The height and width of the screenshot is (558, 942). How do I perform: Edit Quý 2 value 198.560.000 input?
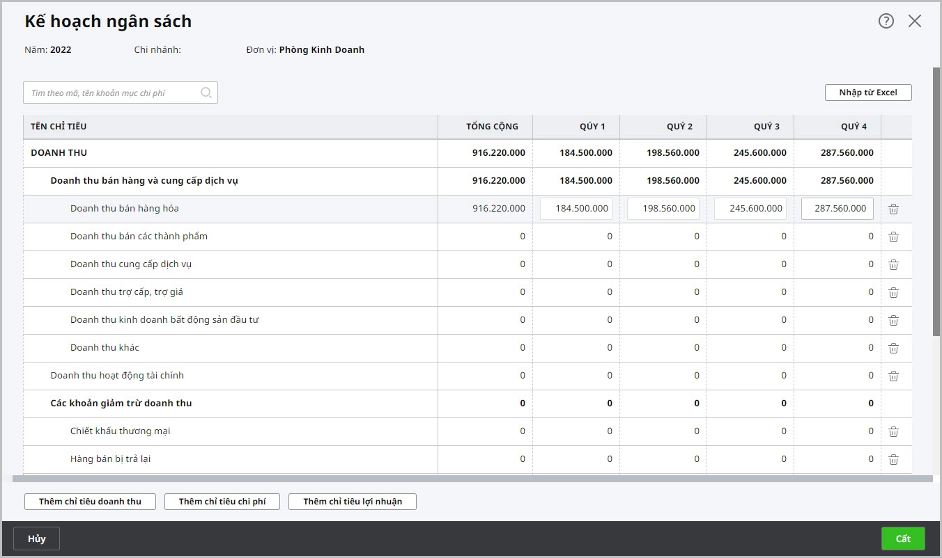coord(663,209)
